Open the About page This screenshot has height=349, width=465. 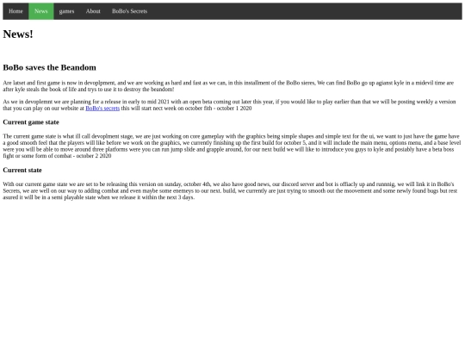pos(93,11)
